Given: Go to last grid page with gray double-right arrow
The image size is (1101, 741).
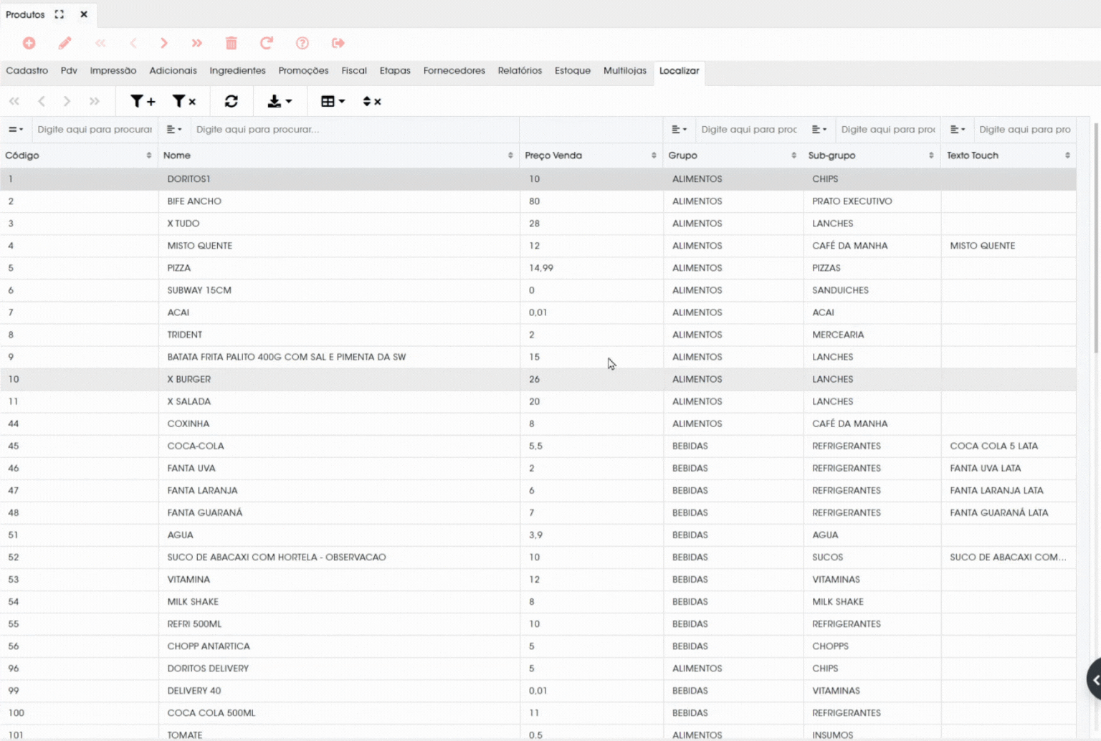Looking at the screenshot, I should 95,101.
